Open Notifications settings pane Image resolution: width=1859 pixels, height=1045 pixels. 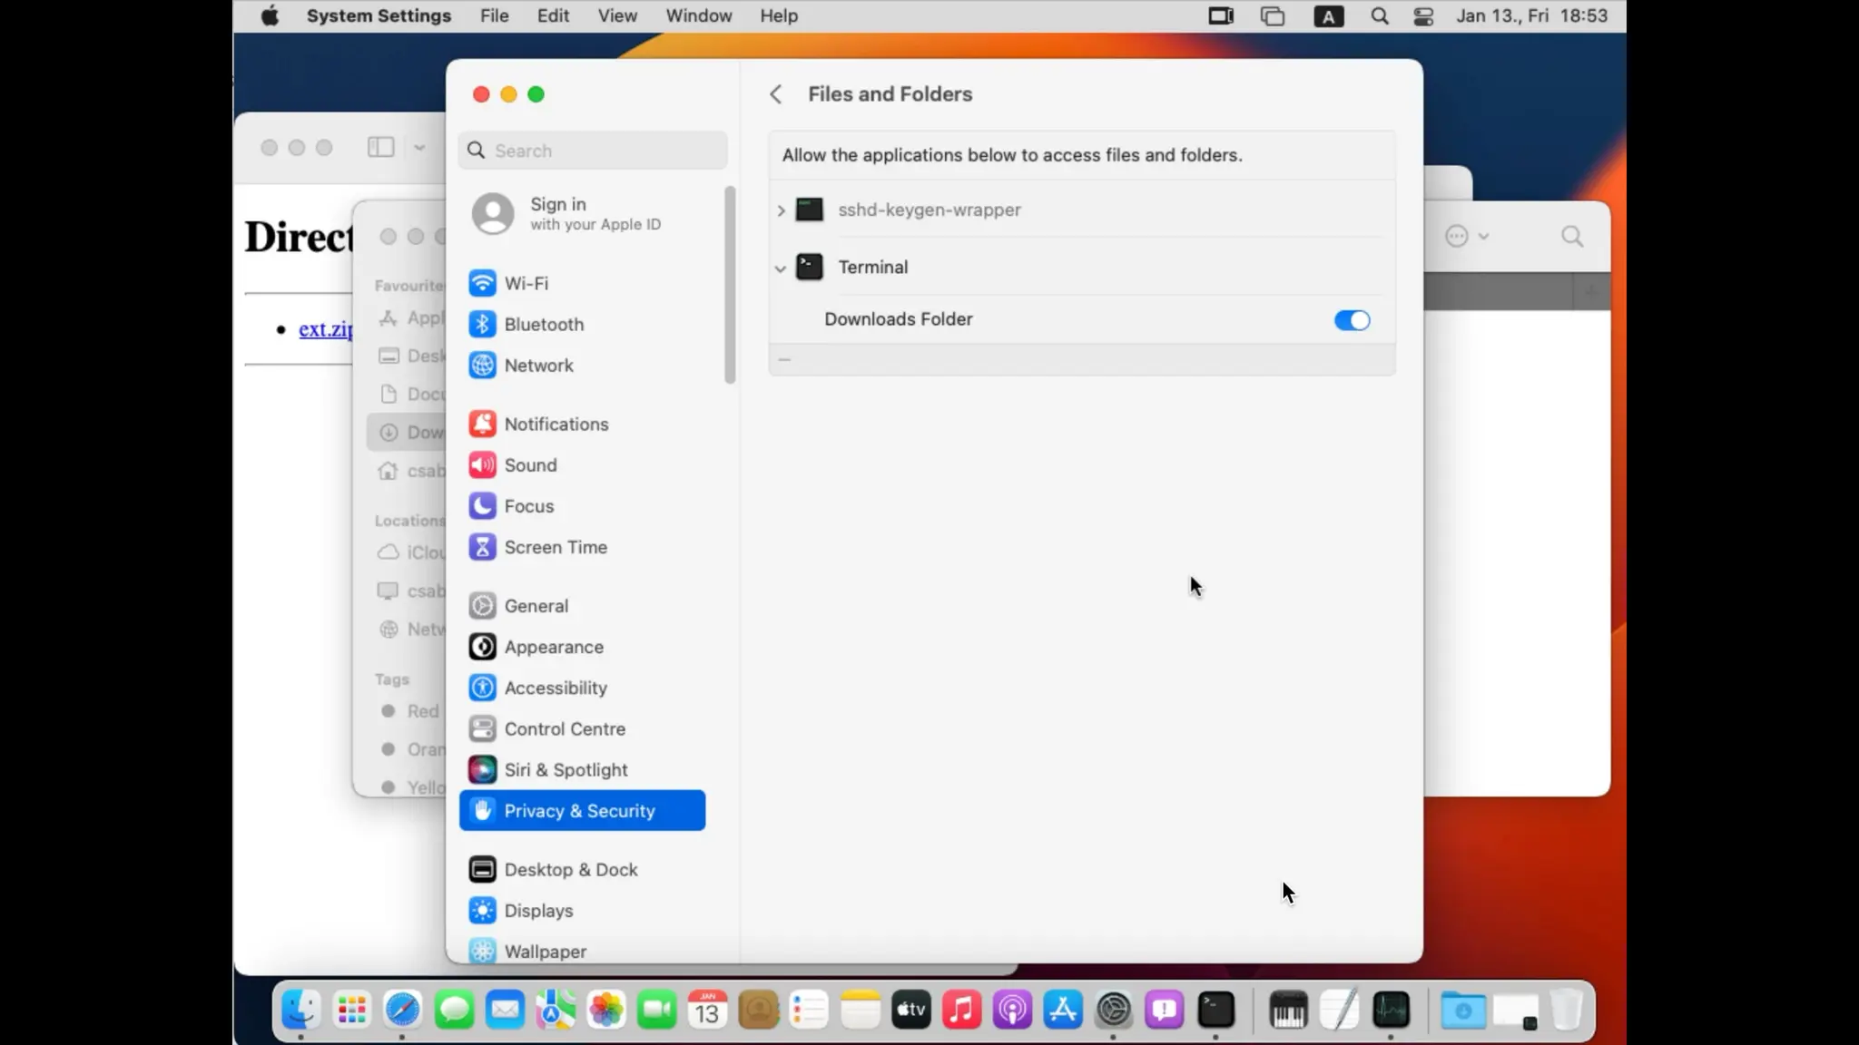[556, 424]
